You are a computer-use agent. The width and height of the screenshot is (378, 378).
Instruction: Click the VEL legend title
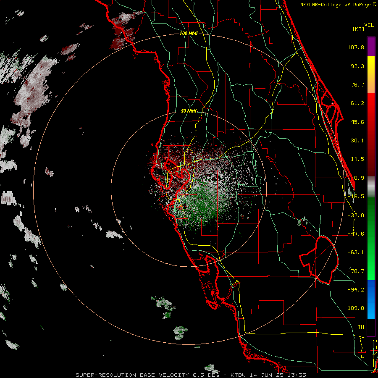(x=369, y=25)
